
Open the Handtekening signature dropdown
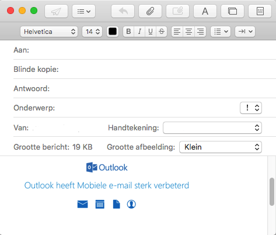(x=212, y=128)
